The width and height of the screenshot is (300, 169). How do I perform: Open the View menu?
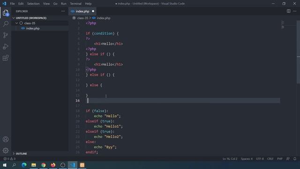(x=46, y=3)
